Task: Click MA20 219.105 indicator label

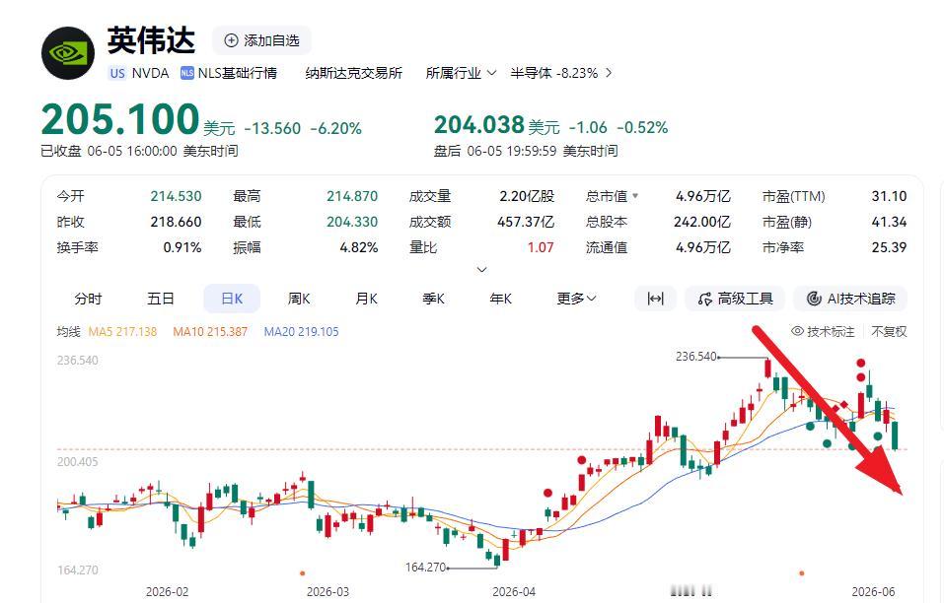Action: tap(301, 332)
